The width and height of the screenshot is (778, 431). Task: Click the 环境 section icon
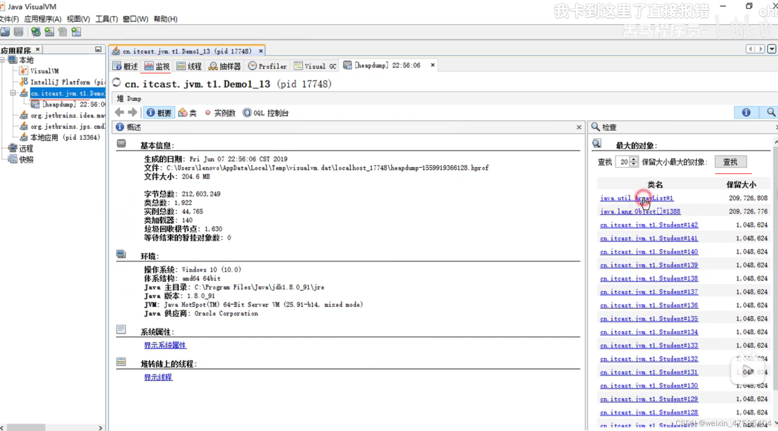coord(121,254)
